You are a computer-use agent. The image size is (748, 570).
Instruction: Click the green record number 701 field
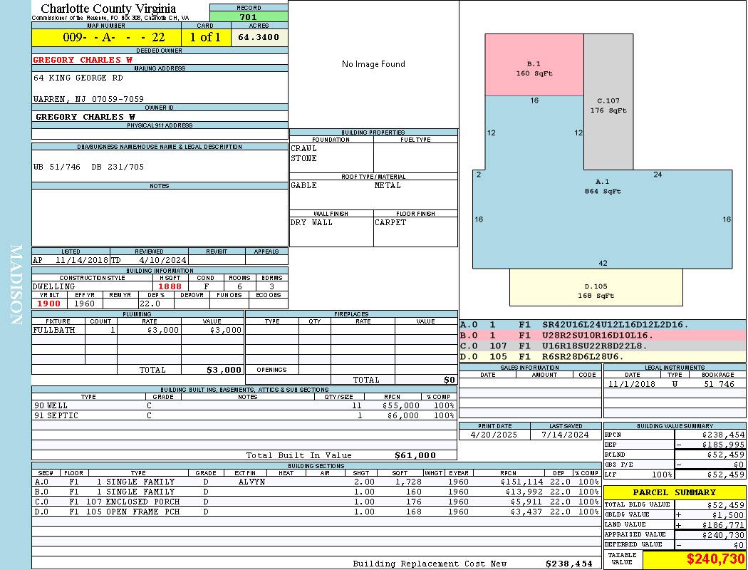249,17
